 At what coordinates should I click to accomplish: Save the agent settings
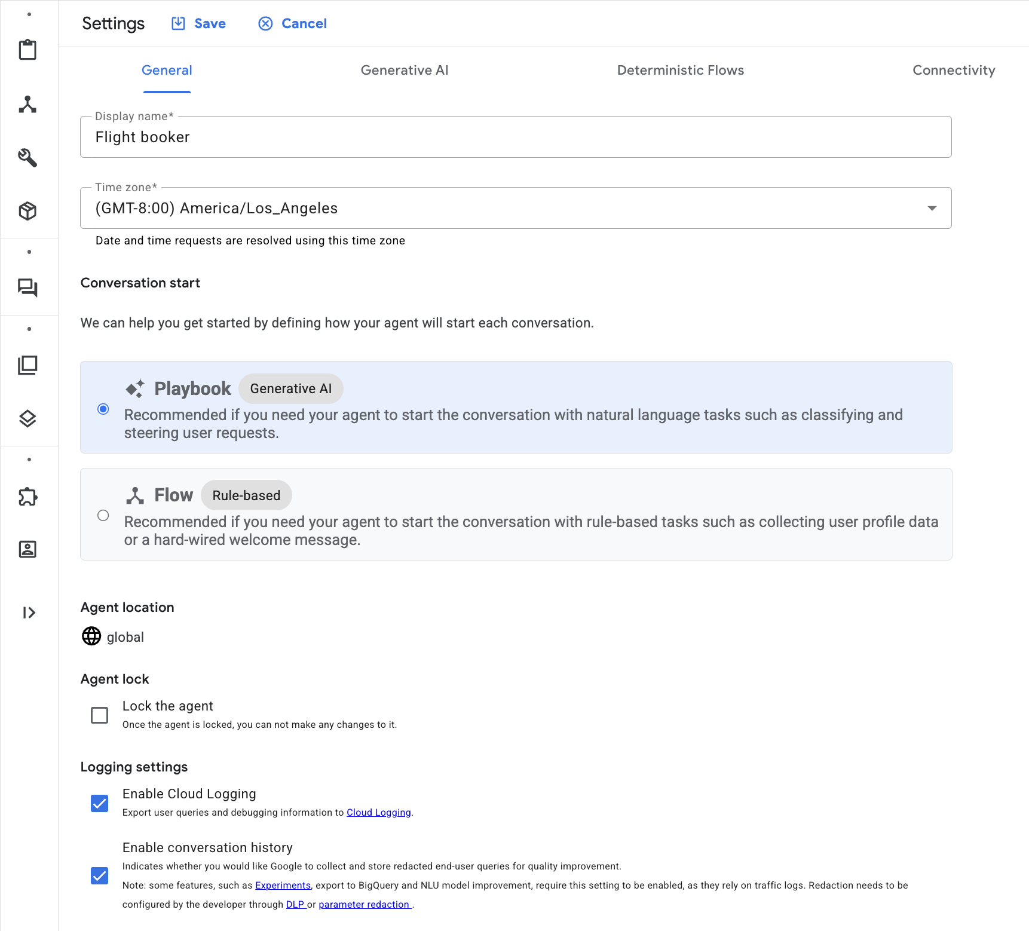coord(198,23)
